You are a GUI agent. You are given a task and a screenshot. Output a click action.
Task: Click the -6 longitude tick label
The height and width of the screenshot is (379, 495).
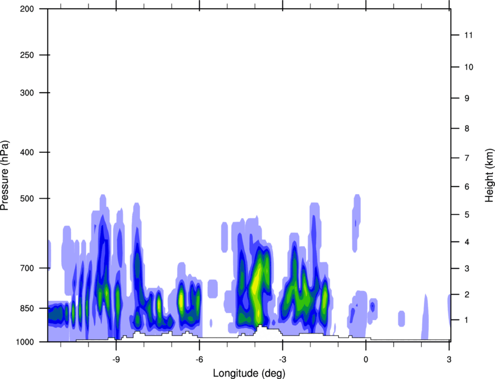click(x=199, y=359)
